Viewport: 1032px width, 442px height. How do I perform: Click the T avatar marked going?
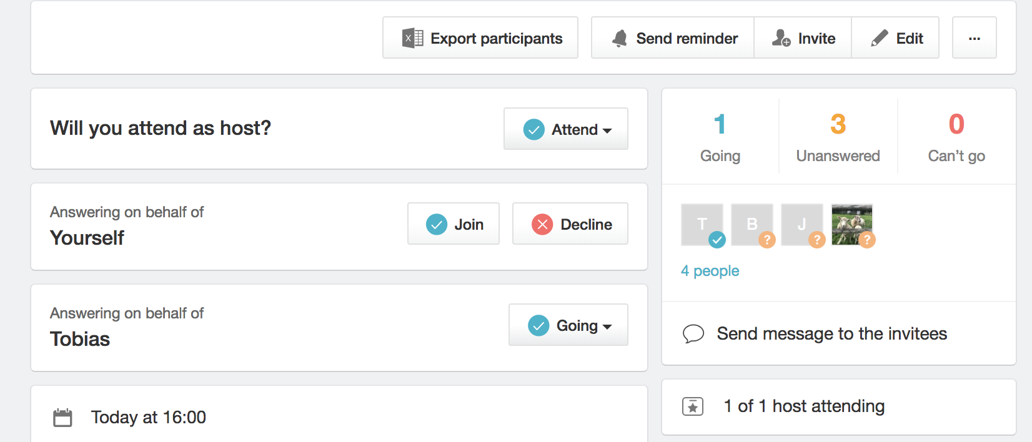pos(702,225)
